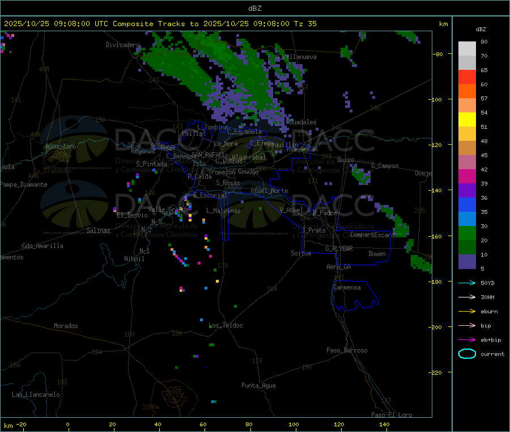Click the Paso_El_Loro map label
This screenshot has width=510, height=432.
tap(392, 415)
